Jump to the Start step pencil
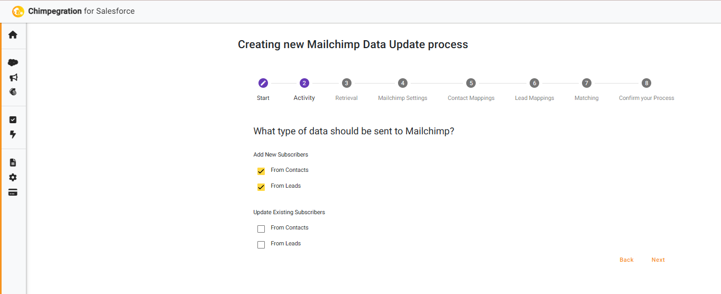Image resolution: width=721 pixels, height=294 pixels. [x=263, y=83]
